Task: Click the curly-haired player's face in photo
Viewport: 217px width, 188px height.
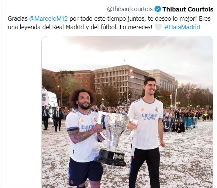Action: pos(84,101)
